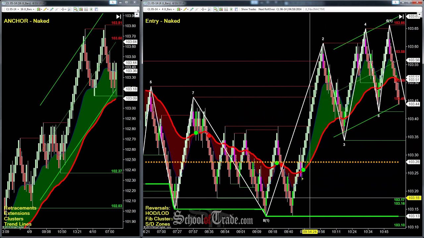The width and height of the screenshot is (424, 238).
Task: Click 103.56 price marker on Entry chart
Action: pyautogui.click(x=414, y=60)
